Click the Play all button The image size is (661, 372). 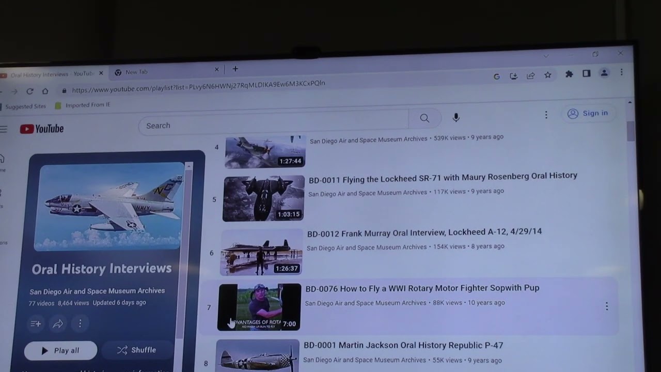pyautogui.click(x=60, y=350)
